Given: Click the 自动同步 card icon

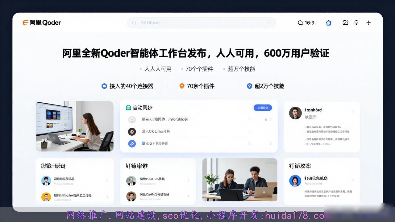Looking at the screenshot, I should tap(128, 108).
